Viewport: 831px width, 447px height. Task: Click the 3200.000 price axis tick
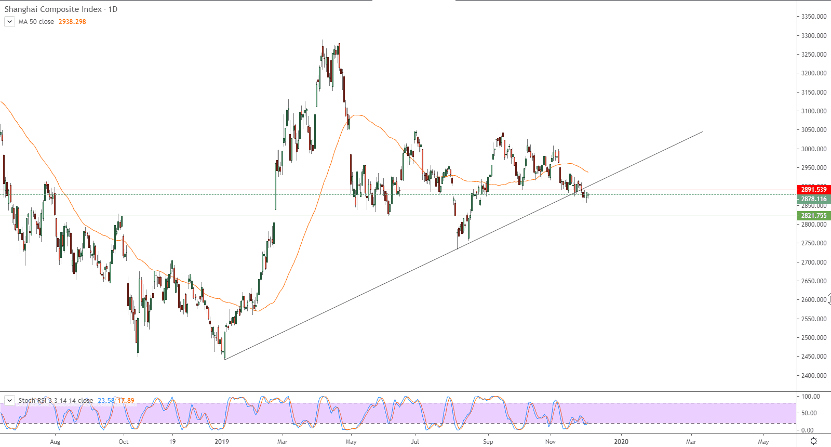(814, 73)
